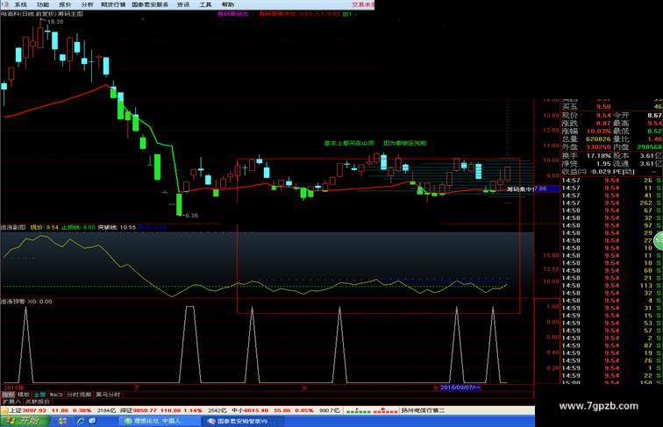Screen dimensions: 663x427
Task: Click the 涨幅 value 10.03%
Action: coord(598,132)
